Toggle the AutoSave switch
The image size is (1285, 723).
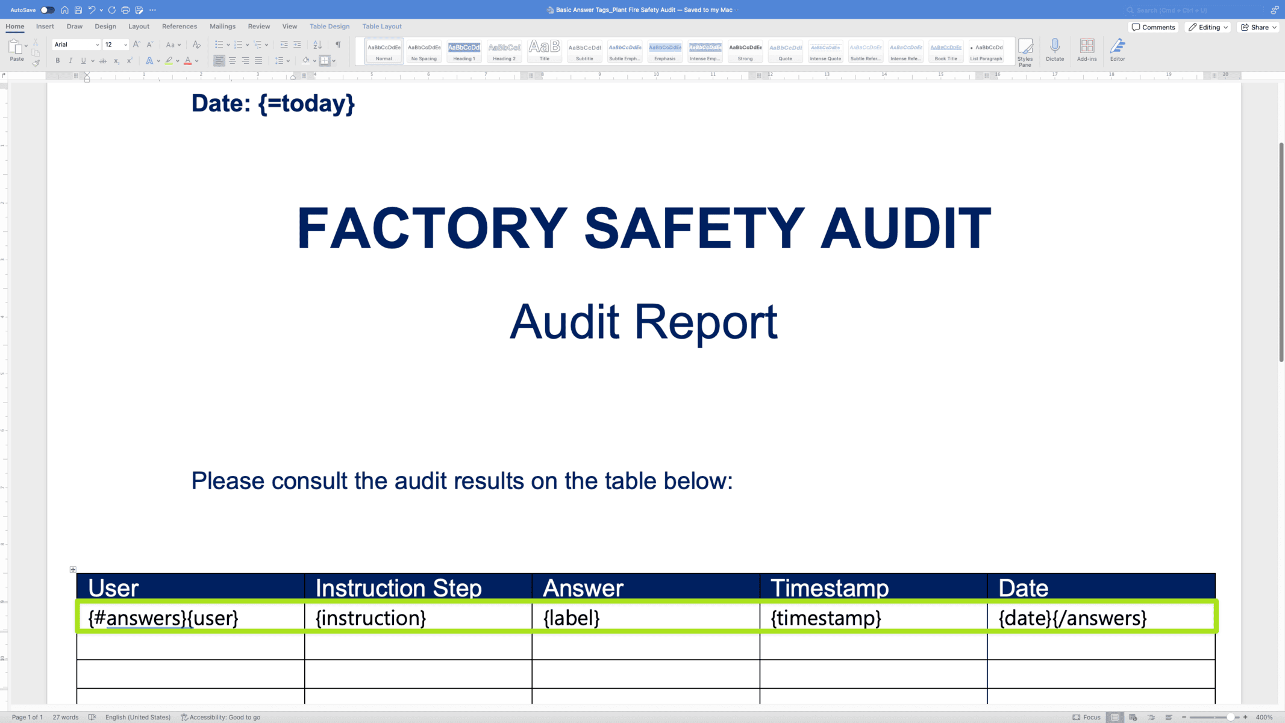coord(47,10)
